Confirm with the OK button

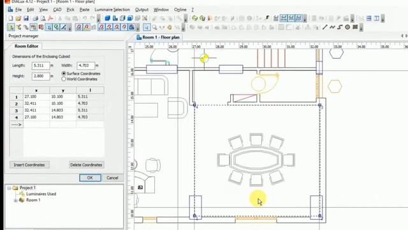coord(90,178)
